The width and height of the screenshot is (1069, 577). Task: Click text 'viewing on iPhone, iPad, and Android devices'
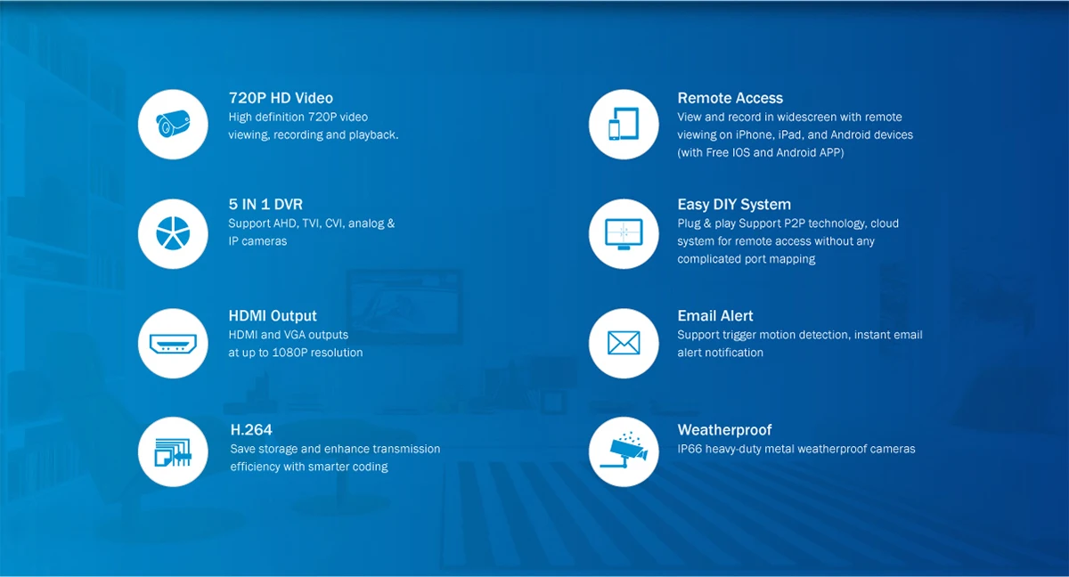pyautogui.click(x=796, y=134)
